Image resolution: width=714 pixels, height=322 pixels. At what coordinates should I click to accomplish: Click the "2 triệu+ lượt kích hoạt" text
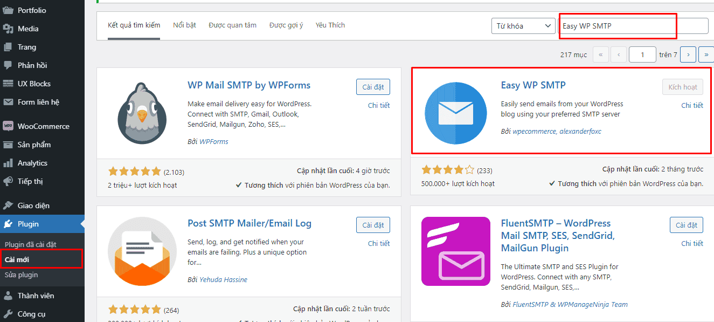pyautogui.click(x=142, y=185)
